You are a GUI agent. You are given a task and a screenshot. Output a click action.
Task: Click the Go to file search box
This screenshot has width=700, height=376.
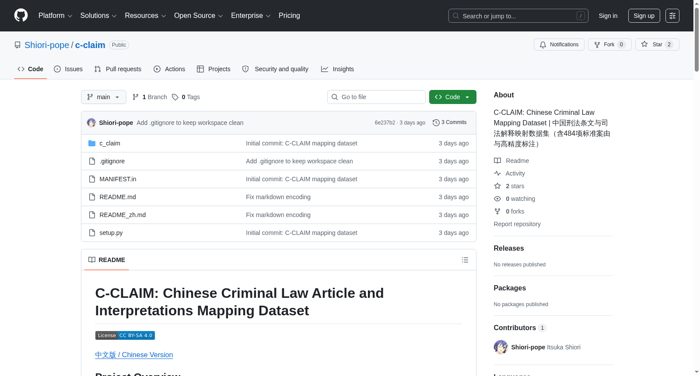[376, 97]
